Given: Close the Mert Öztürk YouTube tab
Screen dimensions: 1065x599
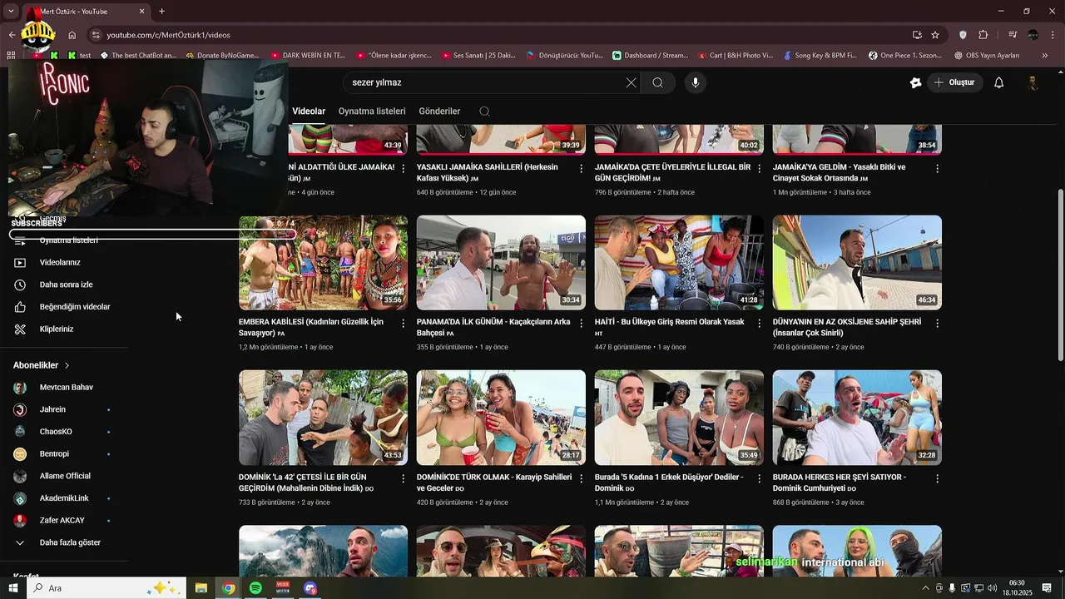Looking at the screenshot, I should (x=141, y=12).
